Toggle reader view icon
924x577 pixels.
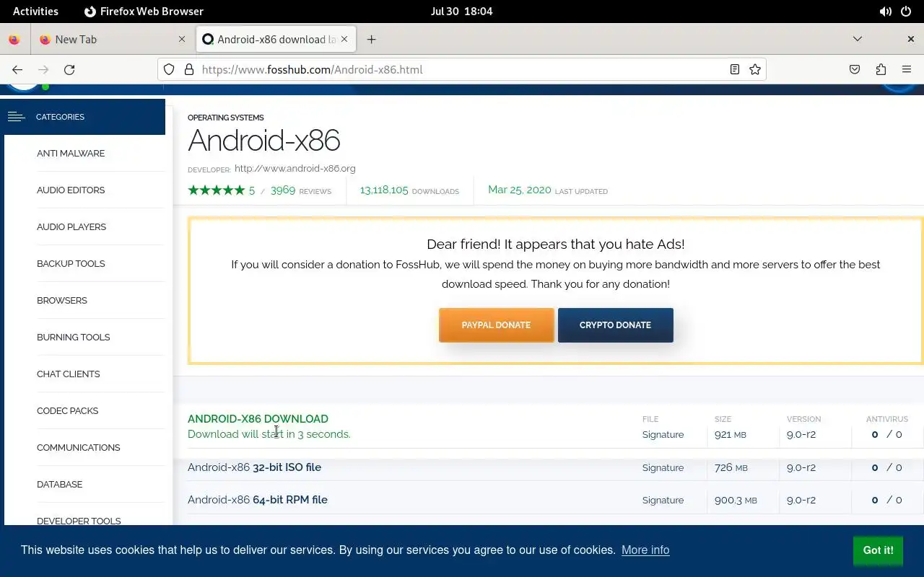[x=735, y=70]
